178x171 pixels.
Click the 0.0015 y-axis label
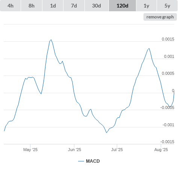click(168, 39)
